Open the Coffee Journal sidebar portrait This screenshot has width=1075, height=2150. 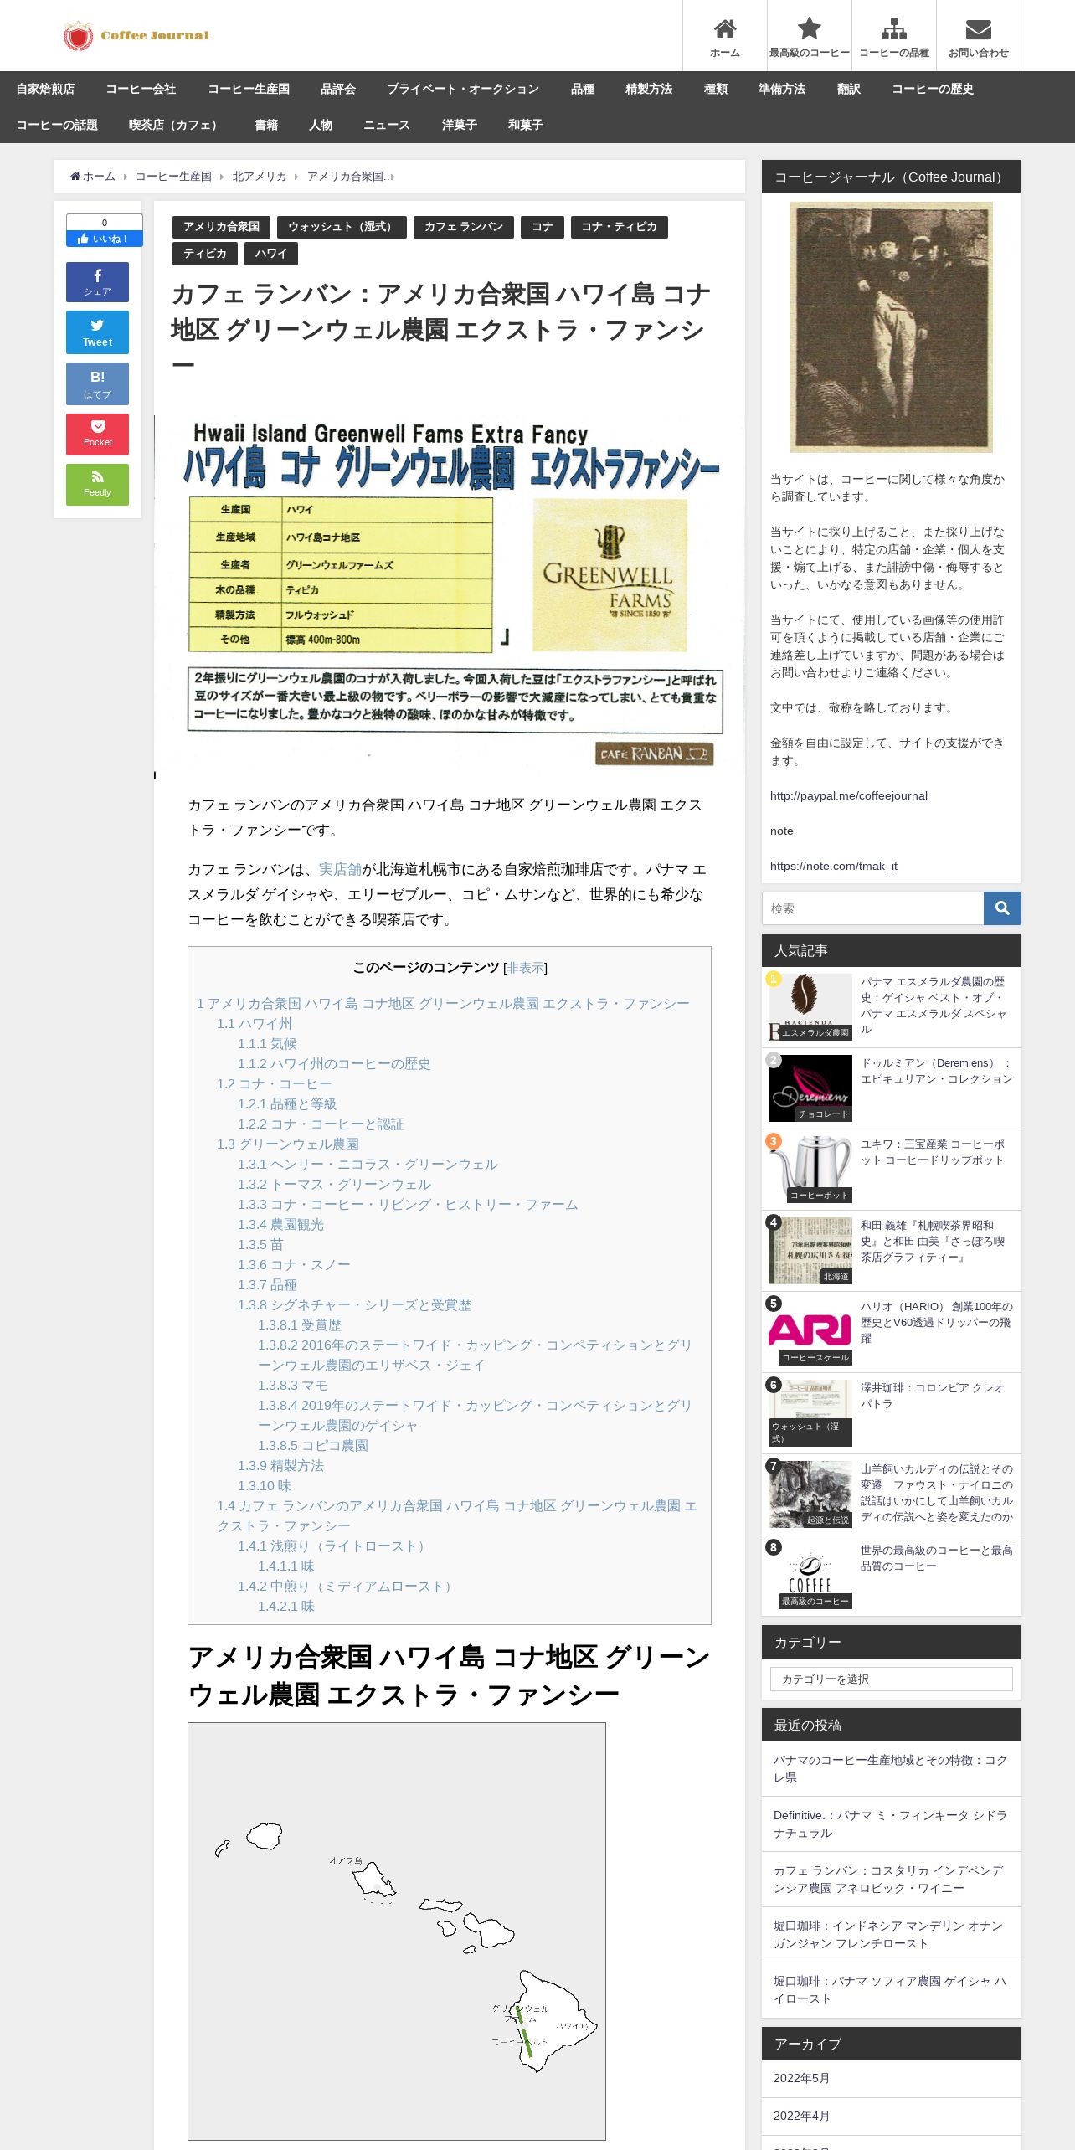click(x=892, y=327)
